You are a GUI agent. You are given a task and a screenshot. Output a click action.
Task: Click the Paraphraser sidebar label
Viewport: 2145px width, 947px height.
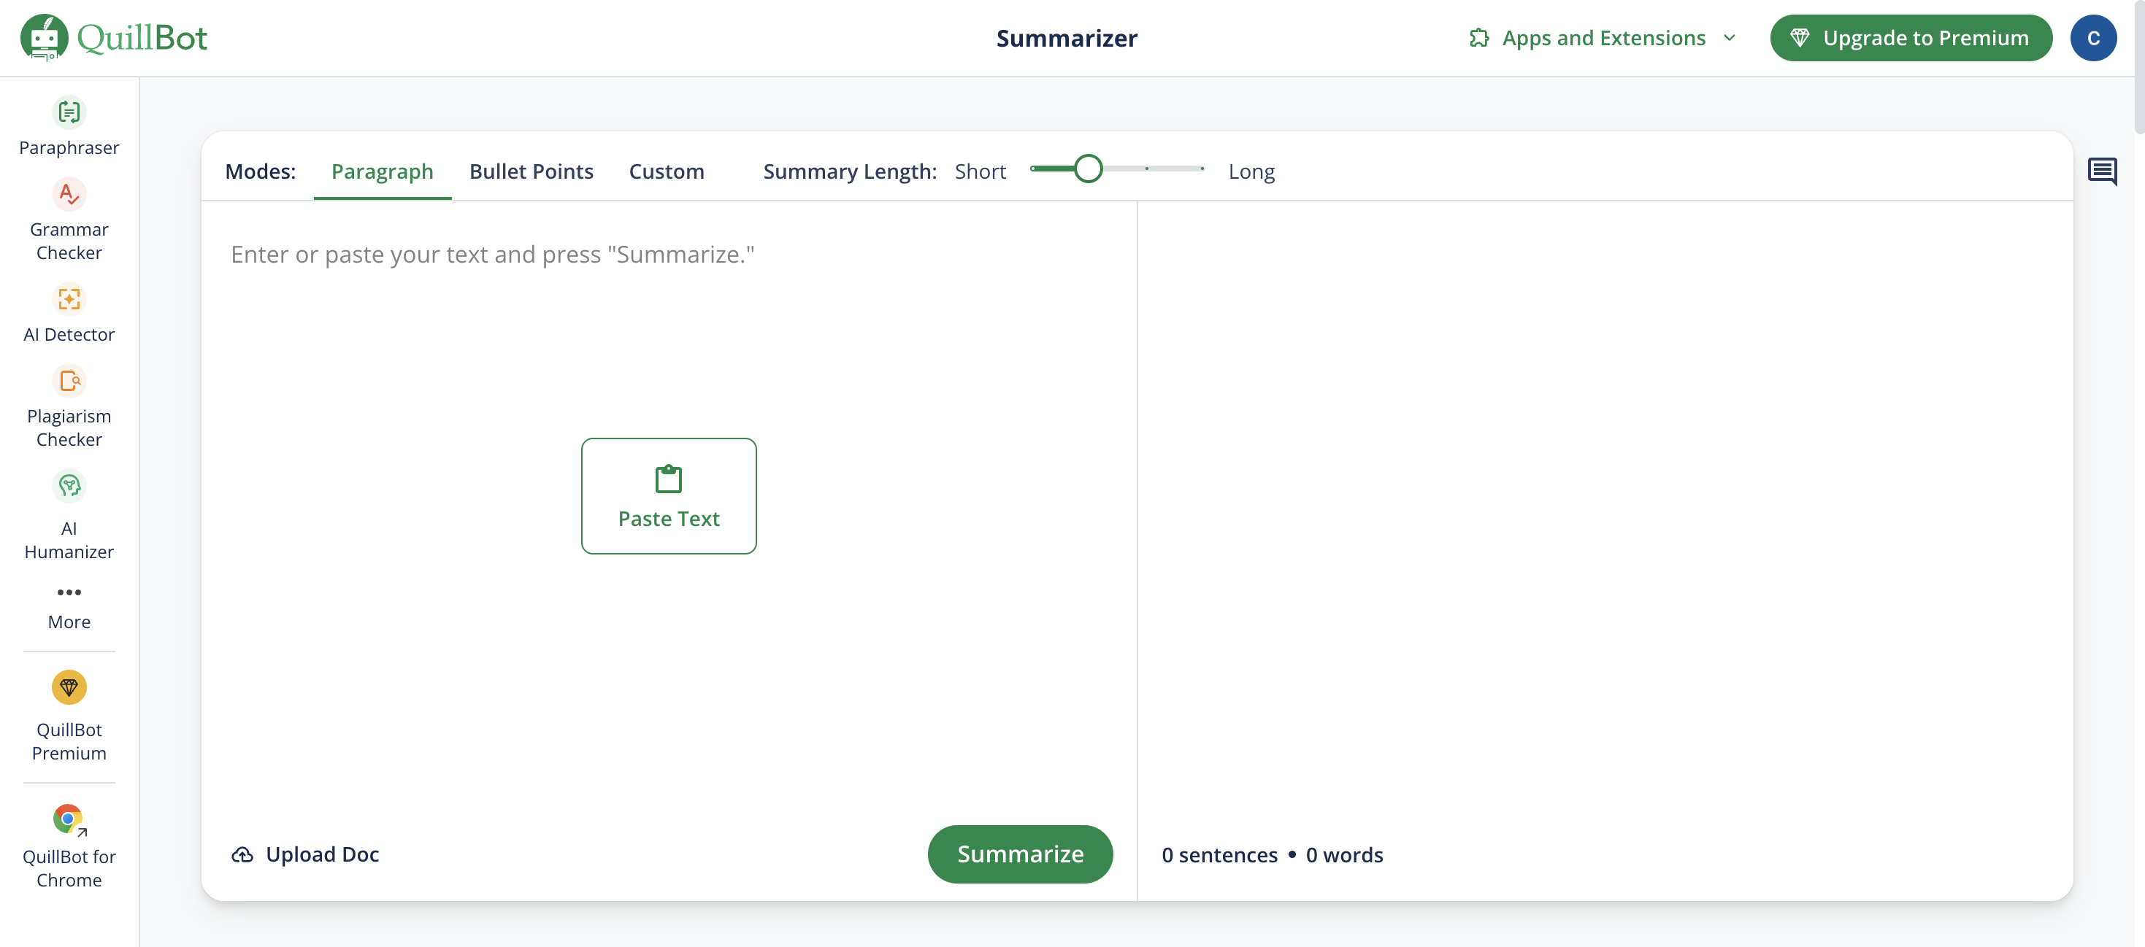[69, 148]
